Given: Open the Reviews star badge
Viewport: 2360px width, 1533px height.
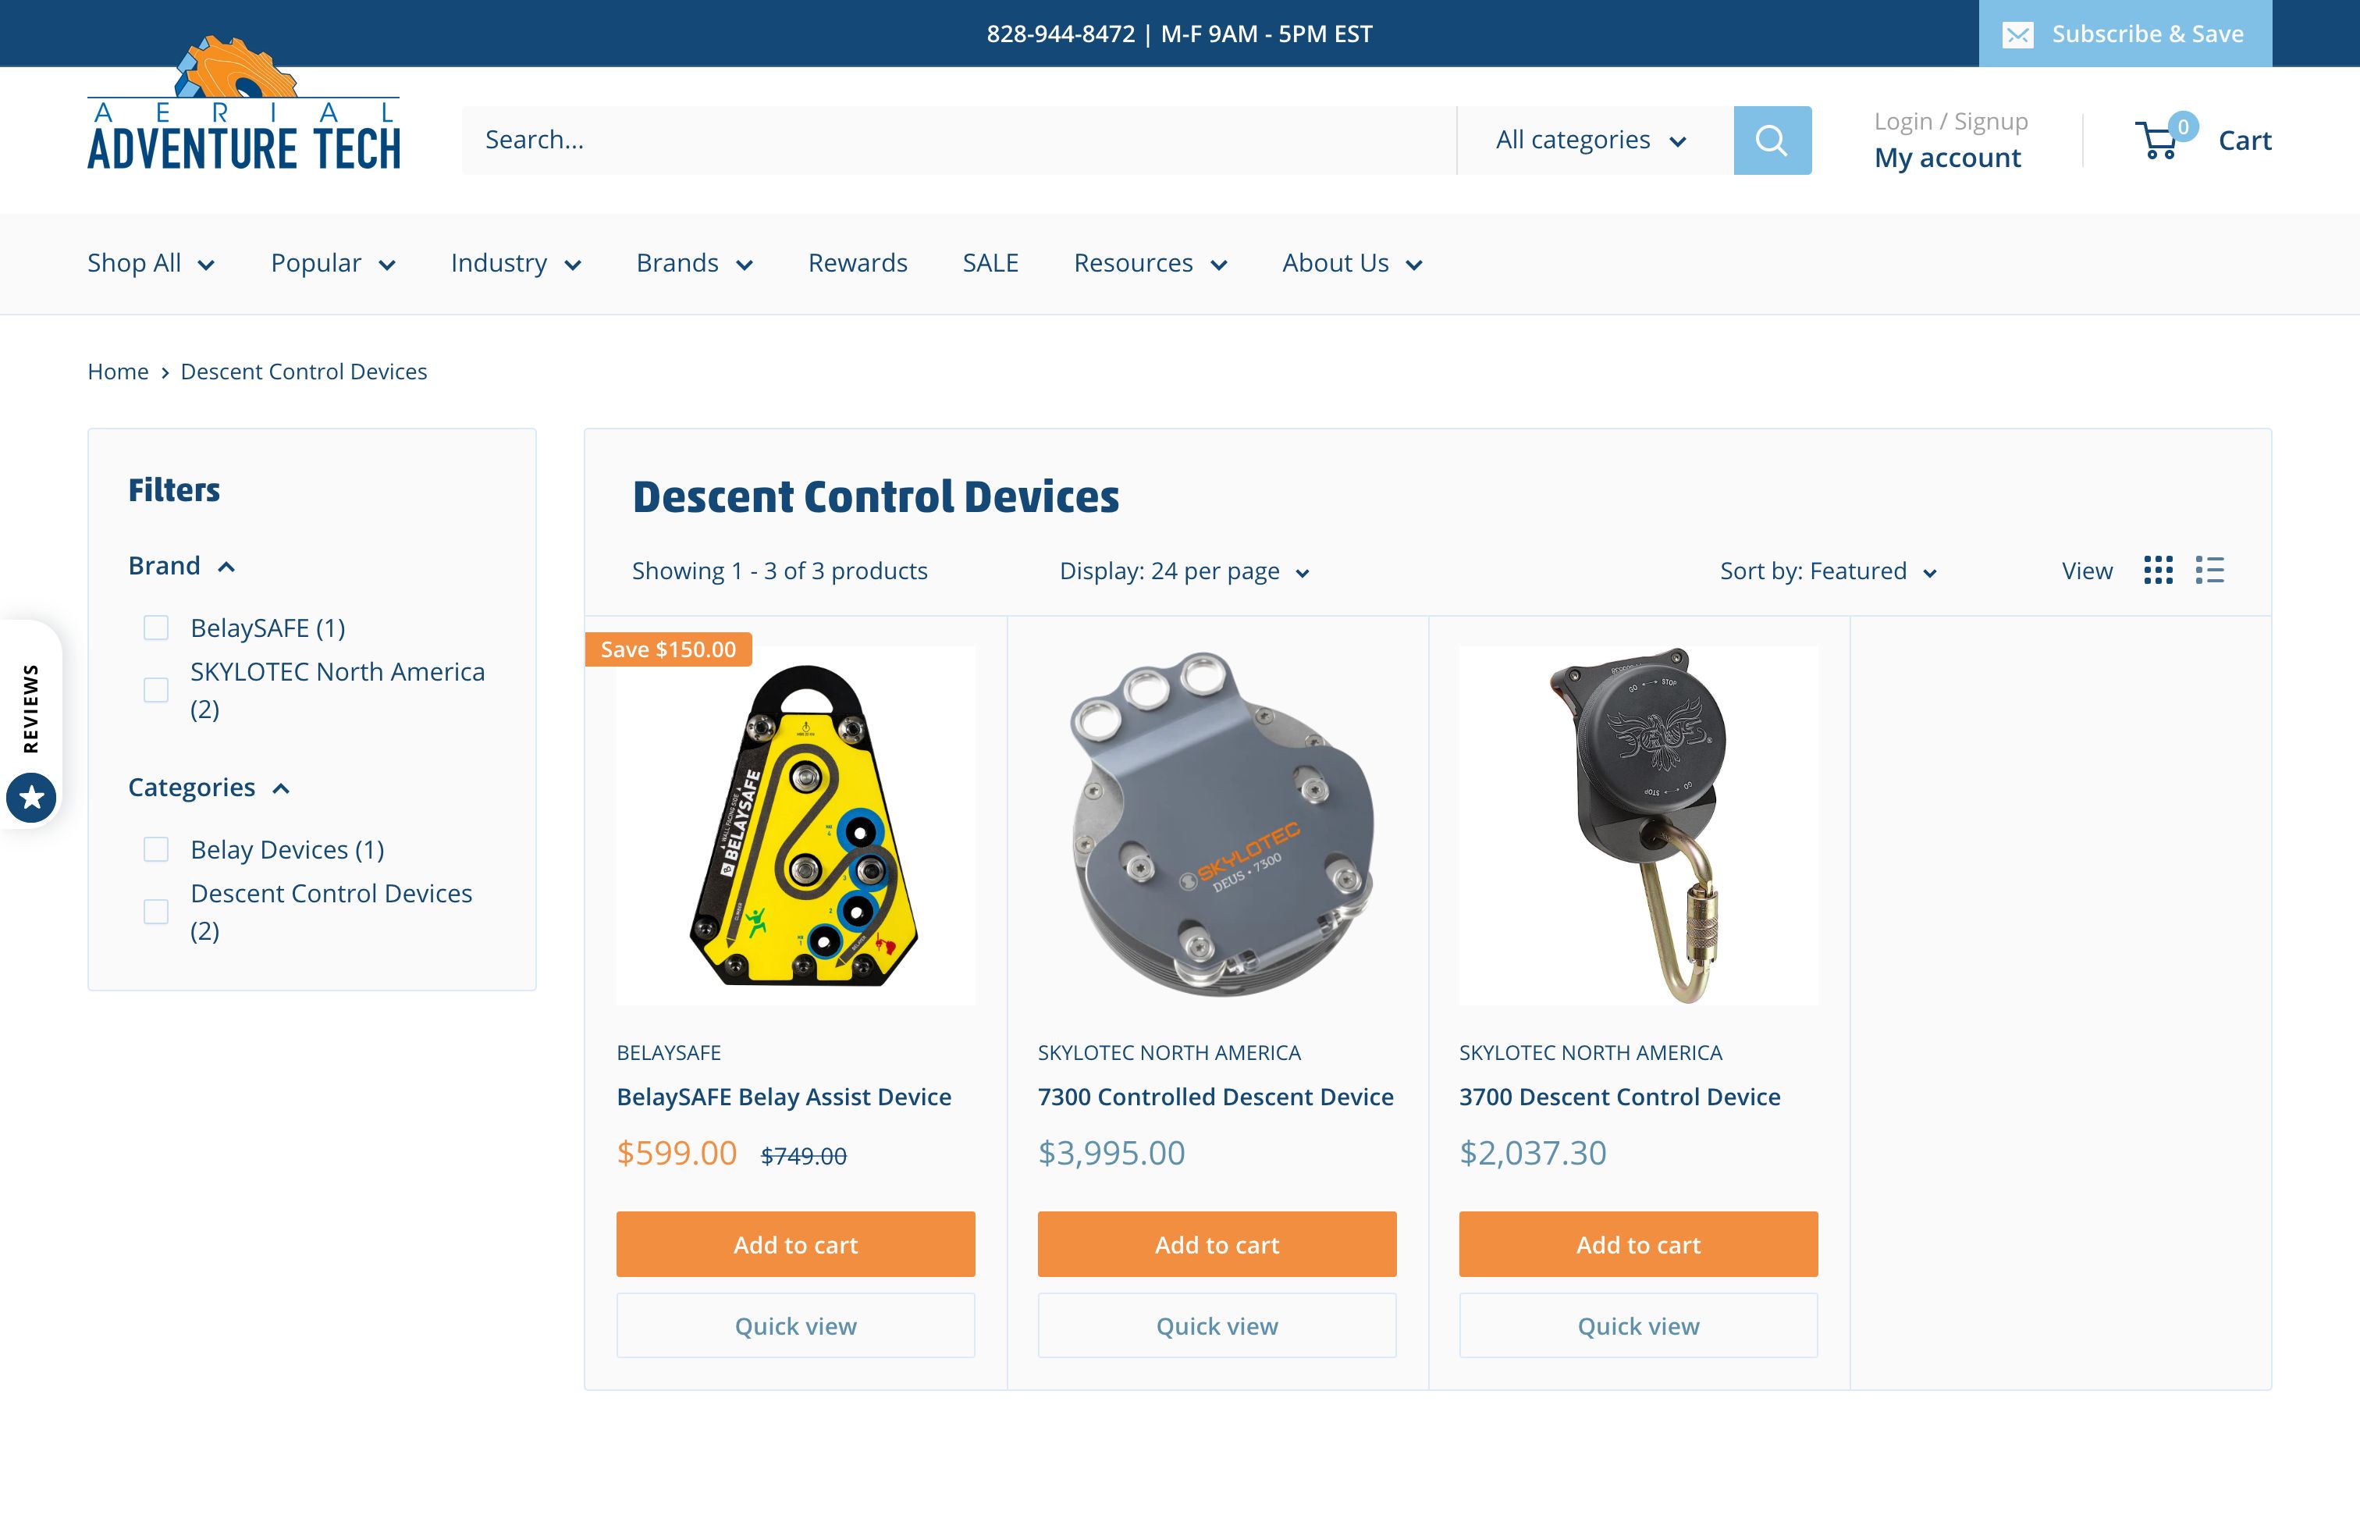Looking at the screenshot, I should click(32, 797).
